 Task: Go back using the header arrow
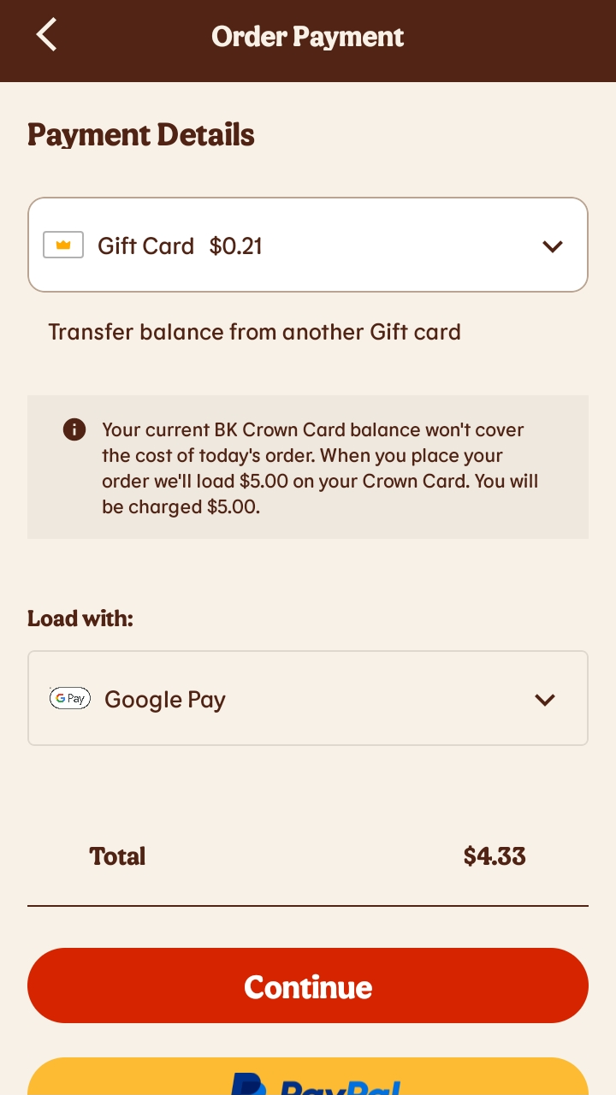pyautogui.click(x=47, y=36)
